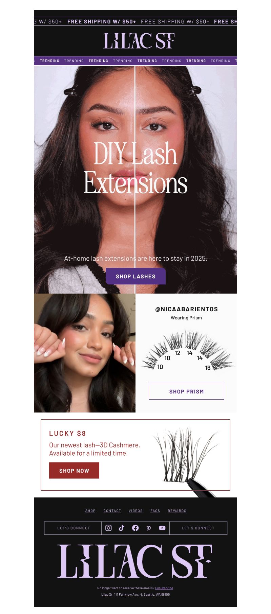Click the red SHOP NOW button
The height and width of the screenshot is (614, 271).
[74, 471]
